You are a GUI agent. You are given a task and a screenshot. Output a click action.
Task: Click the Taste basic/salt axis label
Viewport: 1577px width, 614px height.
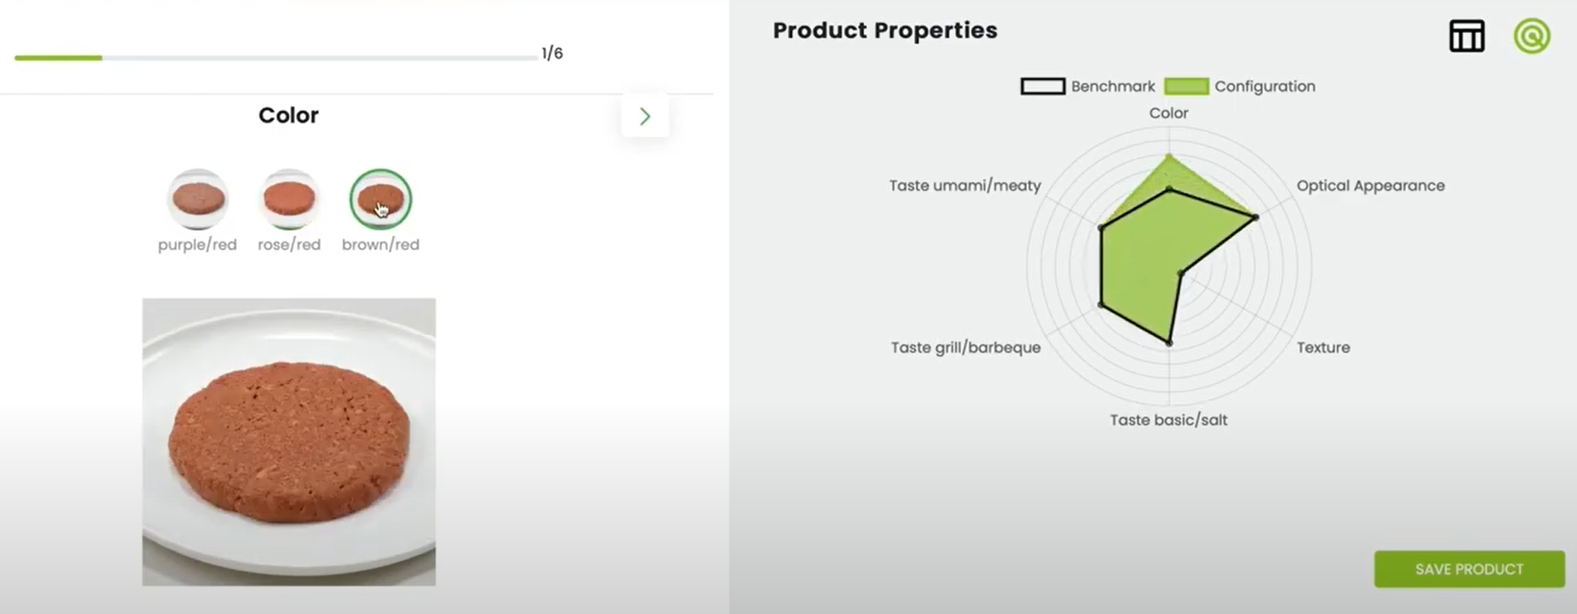pos(1168,420)
